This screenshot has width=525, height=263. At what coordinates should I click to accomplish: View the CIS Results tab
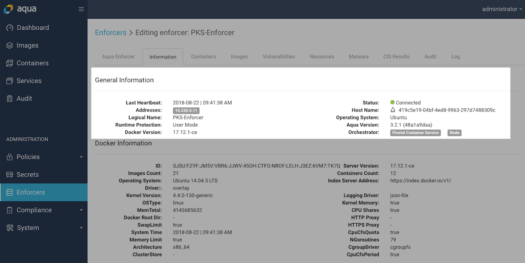pos(396,56)
